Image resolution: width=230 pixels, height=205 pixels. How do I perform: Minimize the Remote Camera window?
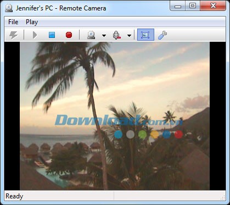178,6
